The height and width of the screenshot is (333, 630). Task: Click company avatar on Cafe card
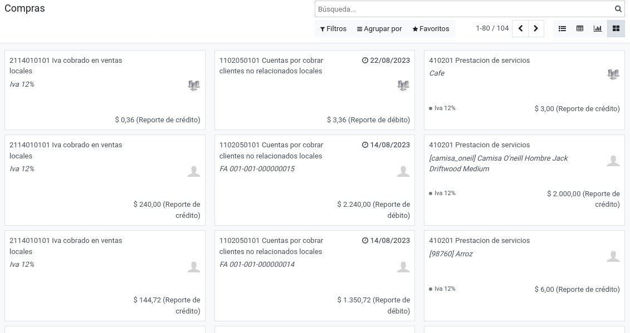click(613, 74)
